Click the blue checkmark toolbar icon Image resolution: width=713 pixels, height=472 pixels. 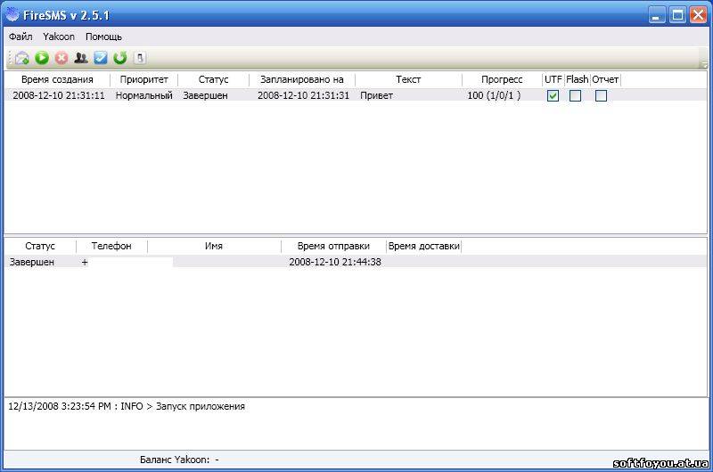click(x=101, y=58)
